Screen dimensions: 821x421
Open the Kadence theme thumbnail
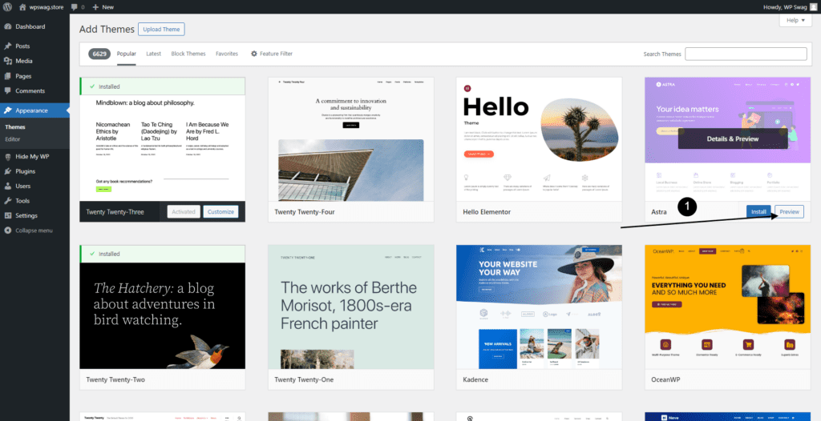tap(539, 307)
